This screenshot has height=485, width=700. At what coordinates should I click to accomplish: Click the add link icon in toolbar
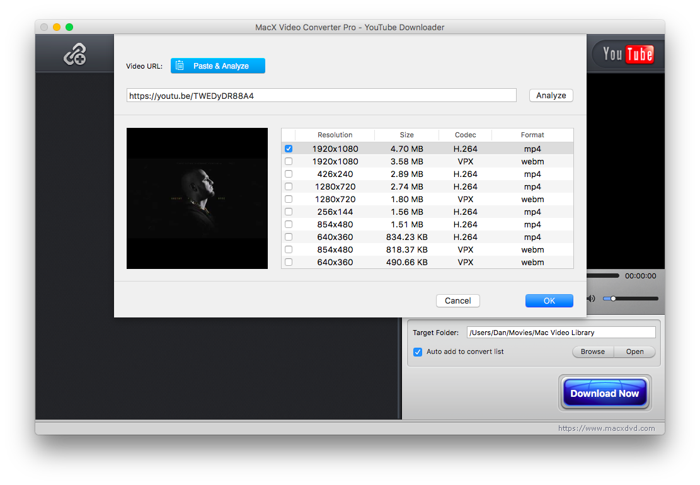pyautogui.click(x=75, y=55)
